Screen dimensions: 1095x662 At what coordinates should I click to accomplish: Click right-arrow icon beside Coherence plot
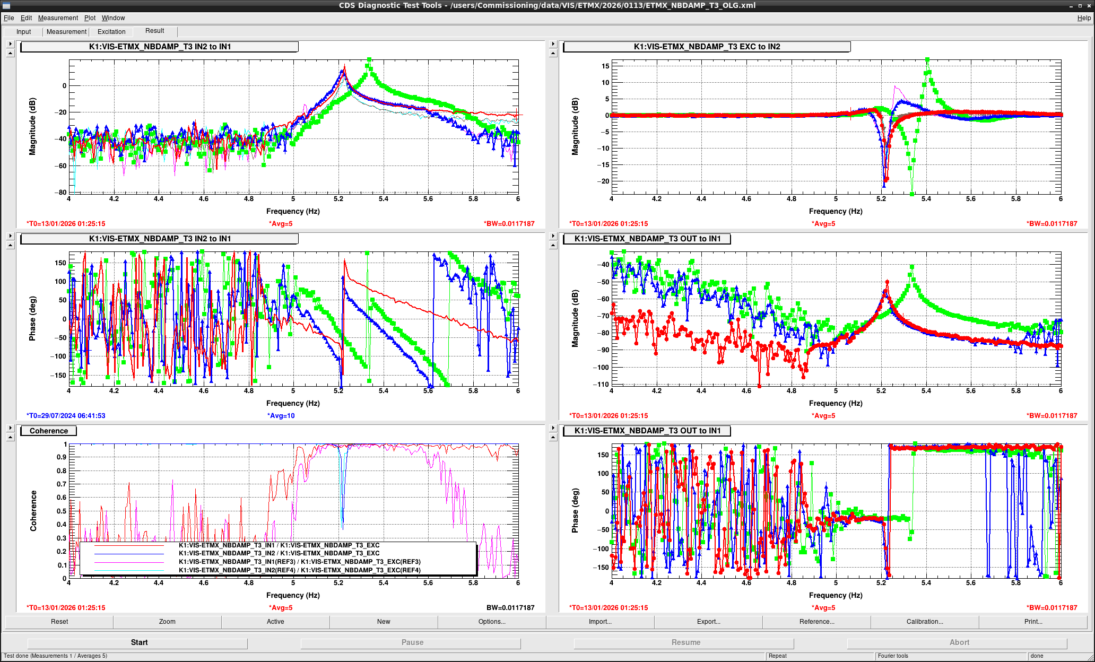pyautogui.click(x=10, y=428)
